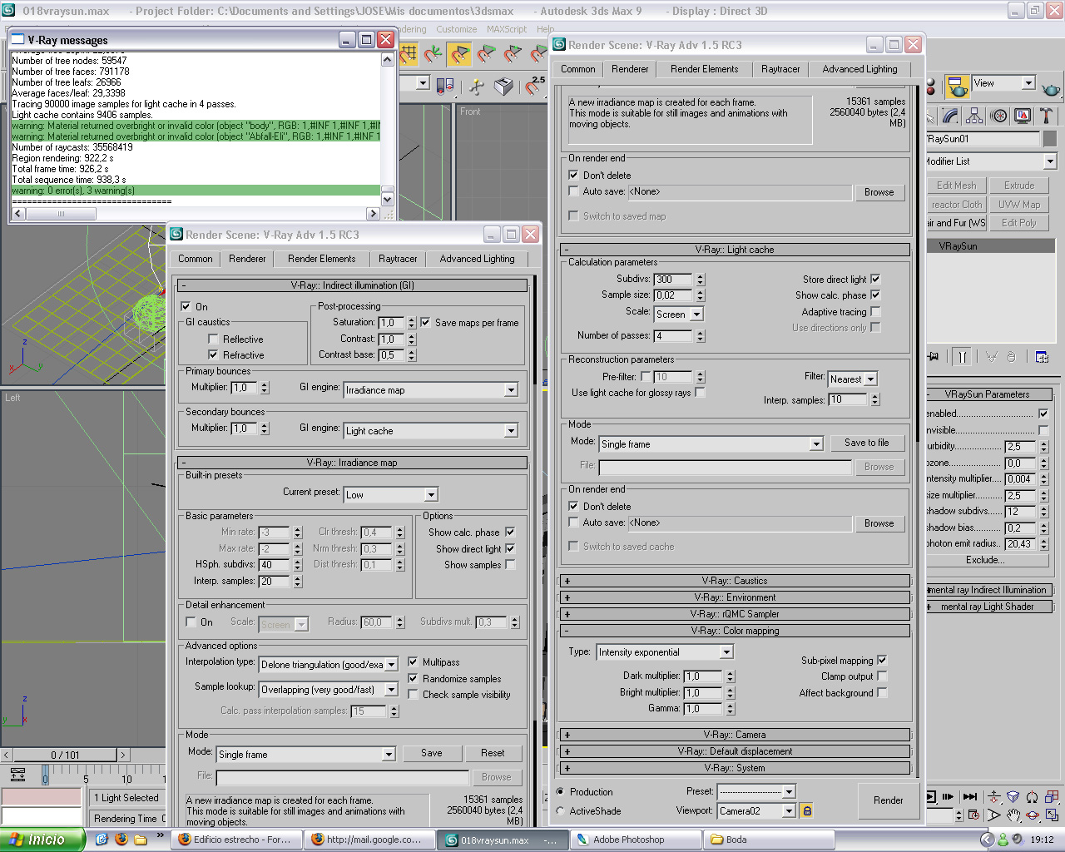Click the 2.5D snaps toggle magnet
1065x852 pixels.
coord(535,87)
